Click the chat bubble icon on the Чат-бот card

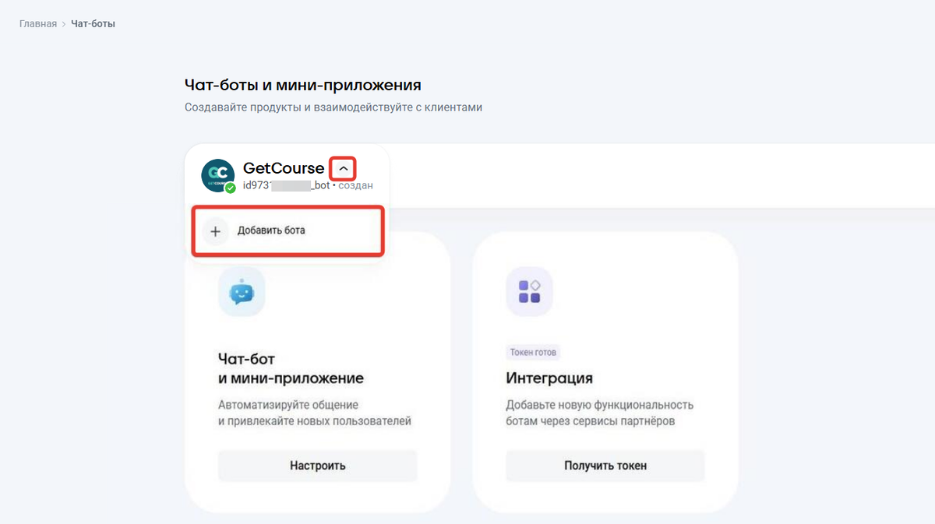[242, 291]
